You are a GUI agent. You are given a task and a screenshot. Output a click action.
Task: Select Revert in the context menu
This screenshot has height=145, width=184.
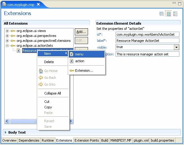[x=53, y=121]
